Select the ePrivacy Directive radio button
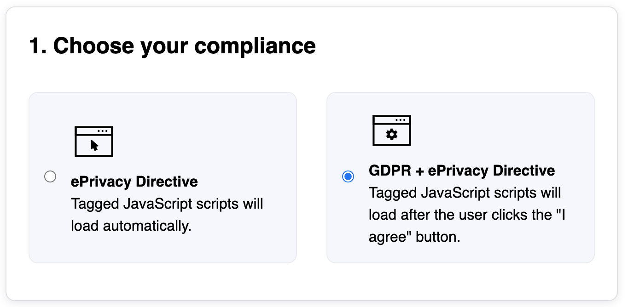This screenshot has width=628, height=307. 50,176
